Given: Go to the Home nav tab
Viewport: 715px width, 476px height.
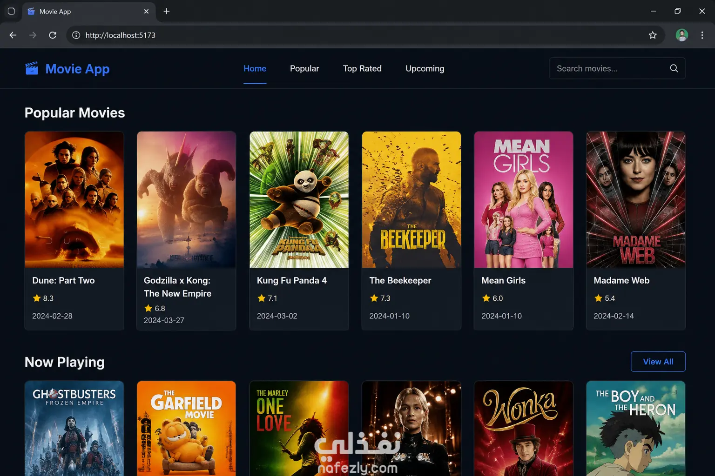Looking at the screenshot, I should coord(255,68).
